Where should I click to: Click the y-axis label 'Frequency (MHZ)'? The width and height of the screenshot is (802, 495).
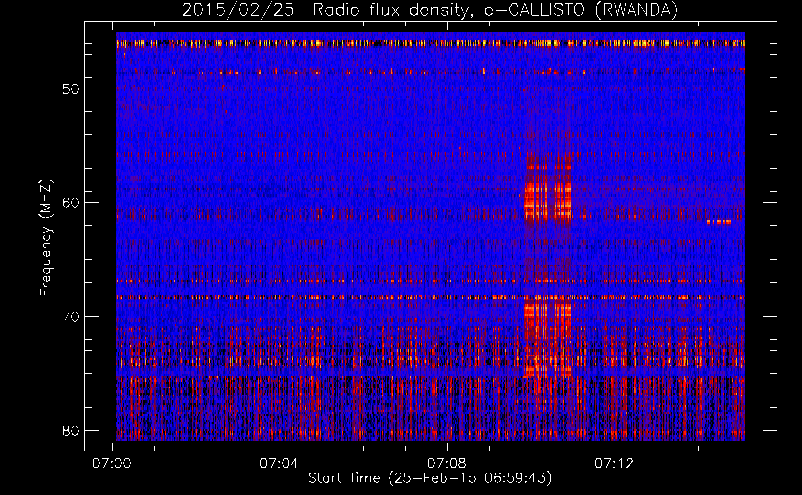(46, 238)
